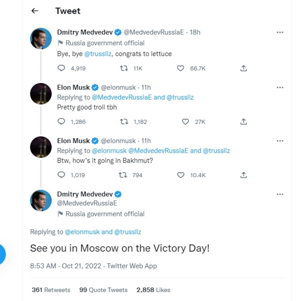Like Medvedev's 'Bye, bye' tweet
The height and width of the screenshot is (301, 296).
pos(181,68)
